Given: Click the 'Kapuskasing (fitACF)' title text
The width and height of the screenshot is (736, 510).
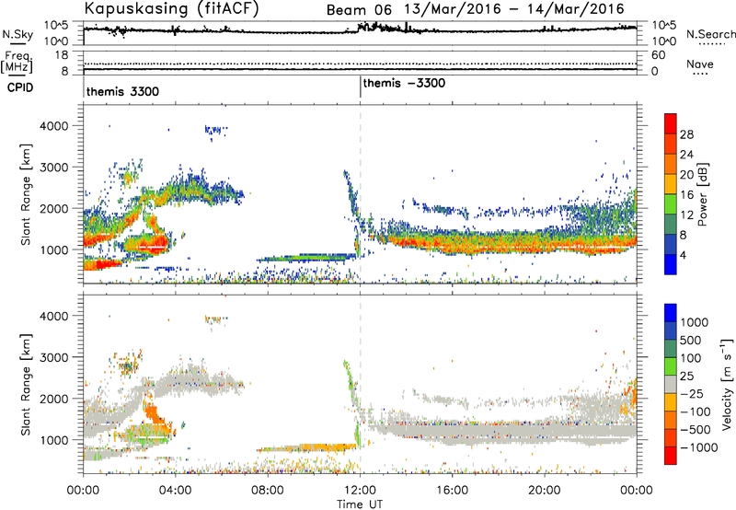Looking at the screenshot, I should click(x=171, y=9).
